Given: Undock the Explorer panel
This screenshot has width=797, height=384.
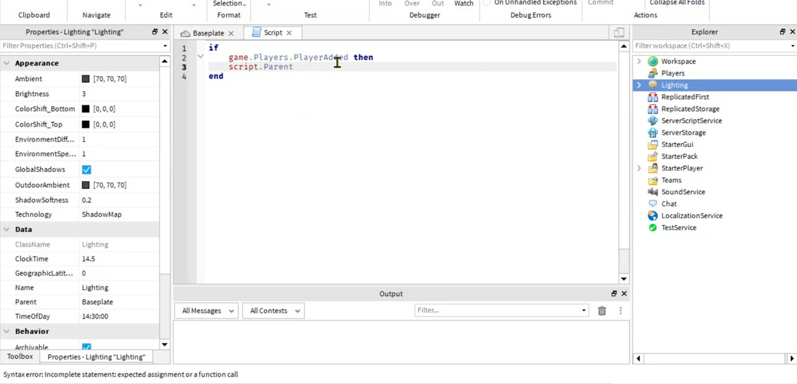Looking at the screenshot, I should pyautogui.click(x=782, y=32).
